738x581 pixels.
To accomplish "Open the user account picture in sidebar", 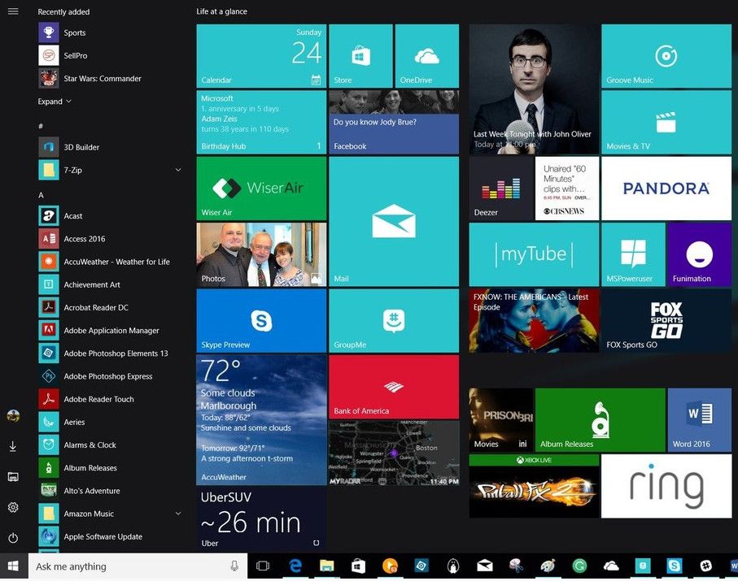I will point(13,415).
